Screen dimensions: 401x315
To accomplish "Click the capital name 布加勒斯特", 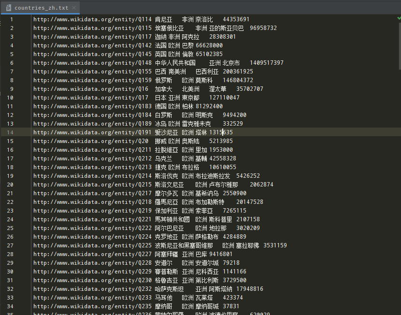I will (210, 202).
